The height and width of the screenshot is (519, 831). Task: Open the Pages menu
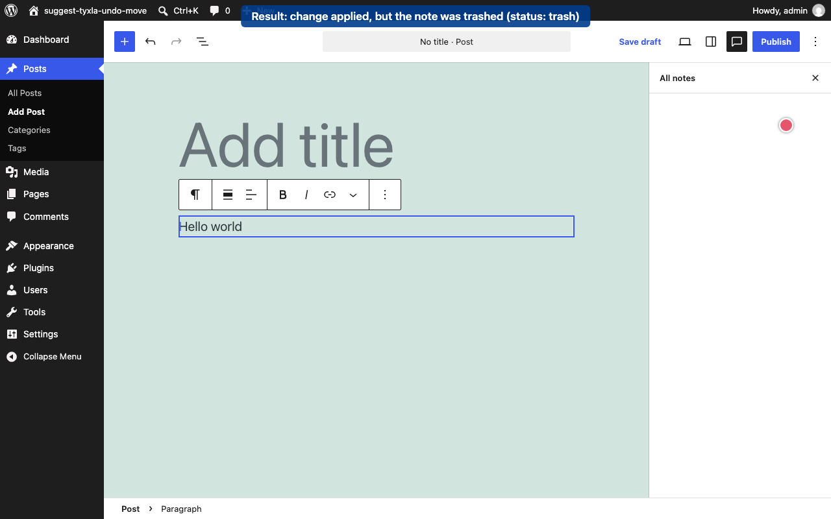[x=52, y=194]
